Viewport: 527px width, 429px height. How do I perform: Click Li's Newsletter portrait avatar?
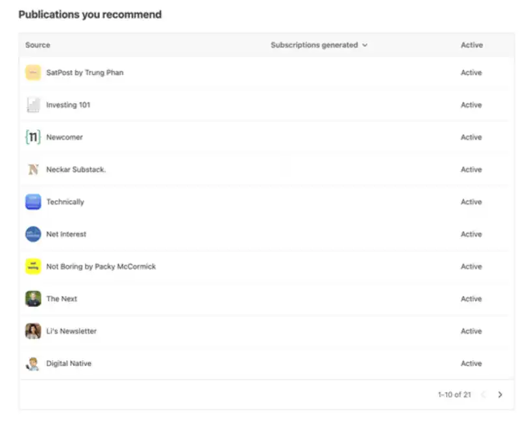click(33, 331)
